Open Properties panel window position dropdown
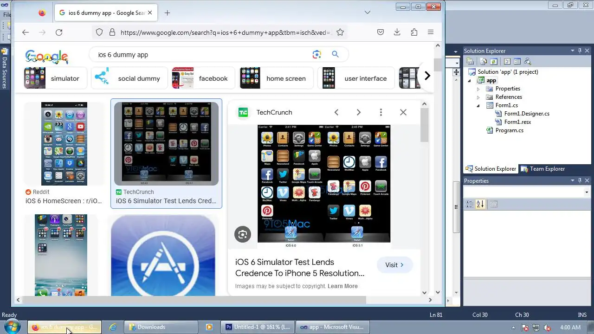 (573, 181)
